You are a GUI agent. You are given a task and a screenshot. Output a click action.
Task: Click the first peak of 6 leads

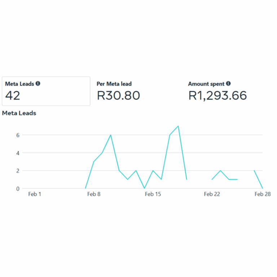click(x=111, y=135)
